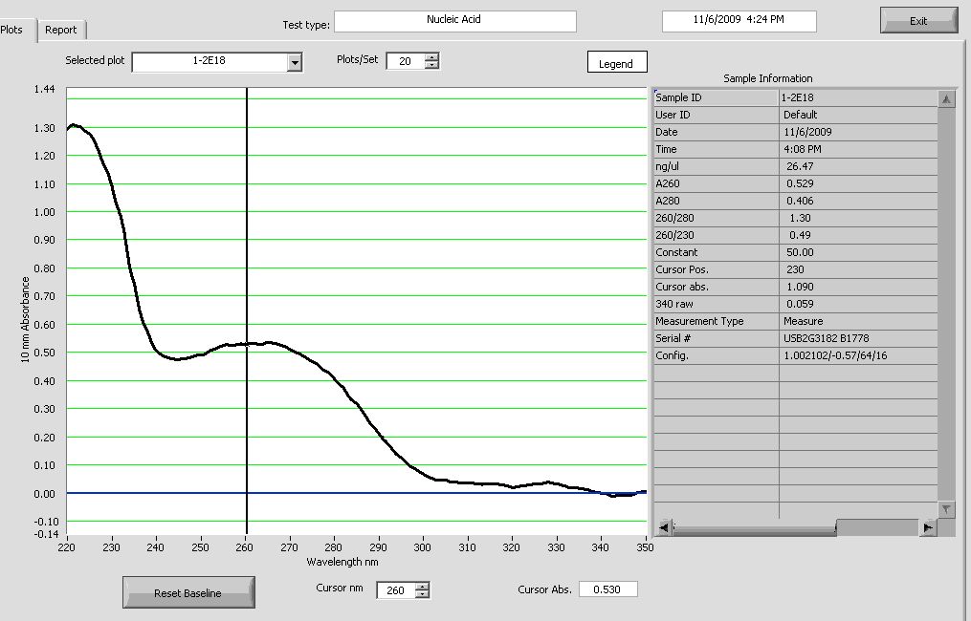Screen dimensions: 971x621
Task: Click the date and time field
Action: (x=739, y=20)
